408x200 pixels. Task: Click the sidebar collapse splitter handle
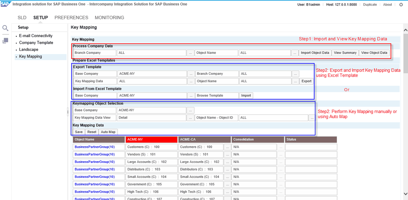tap(68, 112)
